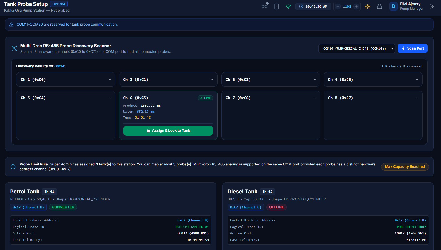
Task: Click the Max Capacity Reached badge
Action: coord(405,167)
